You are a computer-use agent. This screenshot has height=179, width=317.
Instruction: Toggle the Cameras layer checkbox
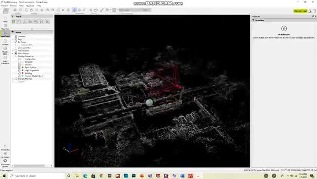[x=16, y=37]
